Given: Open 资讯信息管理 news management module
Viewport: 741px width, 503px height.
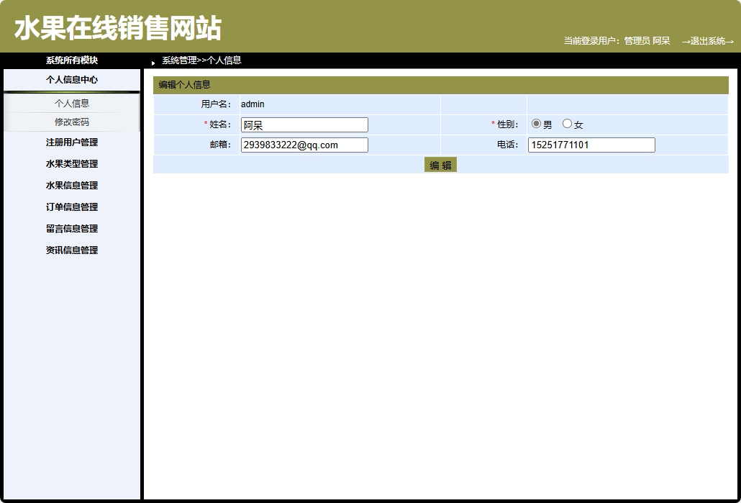Looking at the screenshot, I should click(x=71, y=250).
